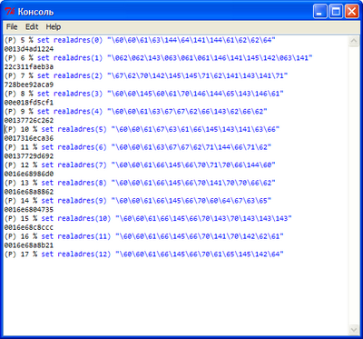This screenshot has width=363, height=339.
Task: Click the vertical scrollbar track
Action: [353, 185]
